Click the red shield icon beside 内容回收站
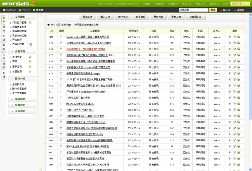The width and height of the screenshot is (252, 171). (x=30, y=44)
